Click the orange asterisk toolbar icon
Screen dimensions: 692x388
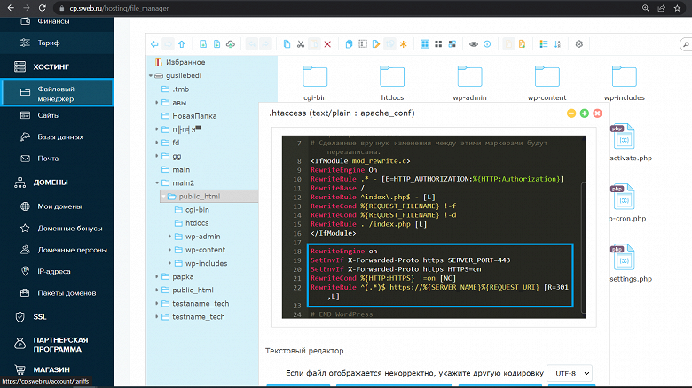tap(403, 43)
